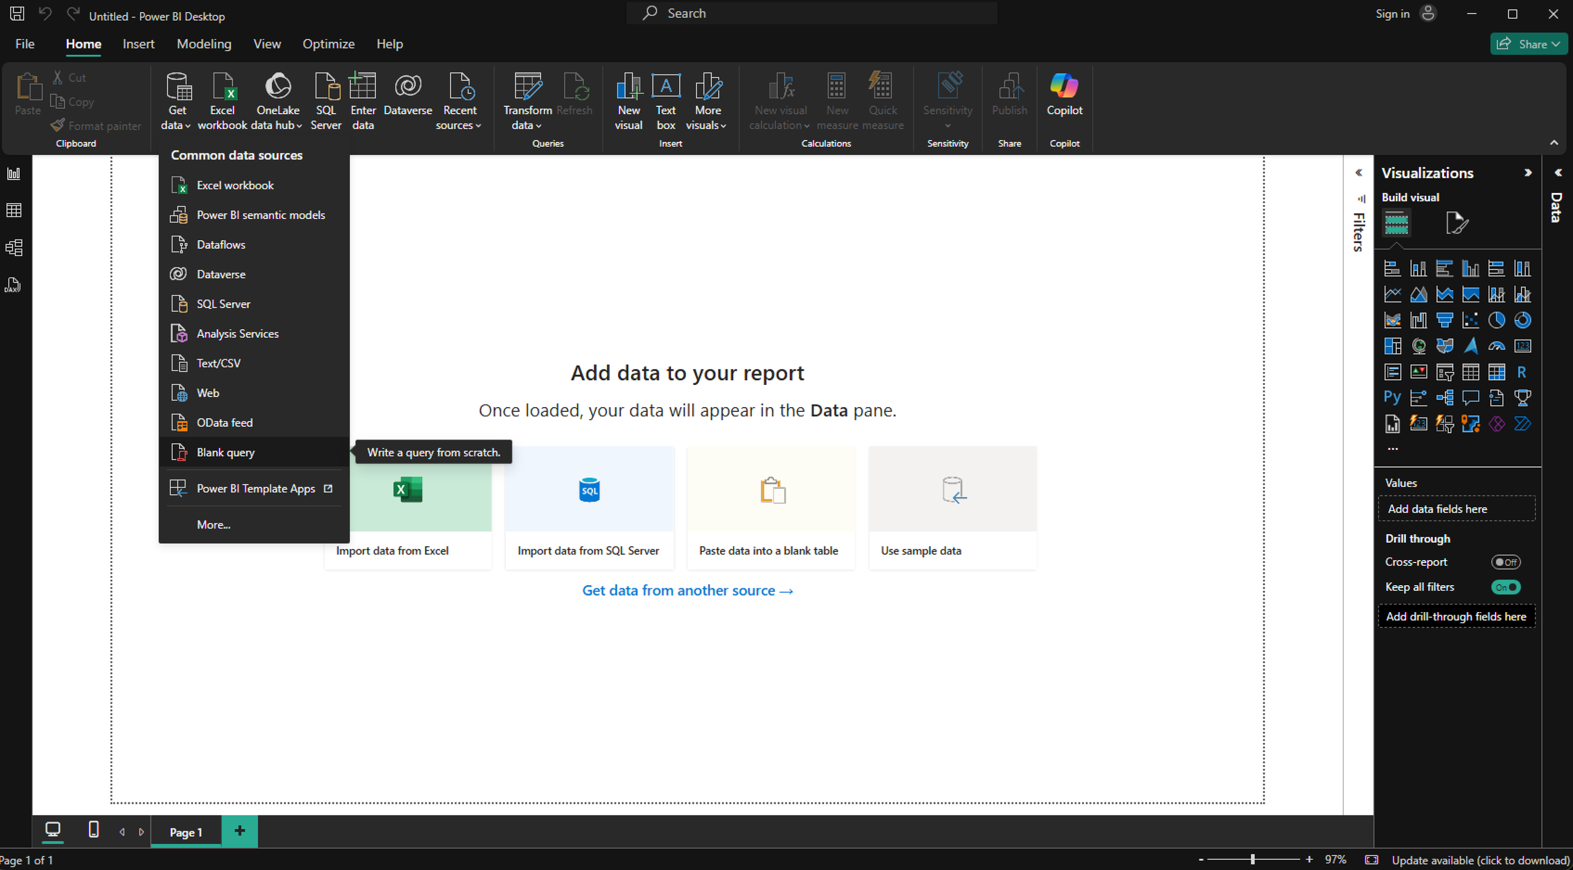Click the Enter data ribbon icon
The image size is (1573, 870).
pos(363,101)
